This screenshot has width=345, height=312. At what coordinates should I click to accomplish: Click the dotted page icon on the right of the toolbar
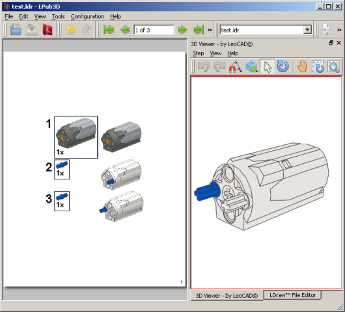327,30
